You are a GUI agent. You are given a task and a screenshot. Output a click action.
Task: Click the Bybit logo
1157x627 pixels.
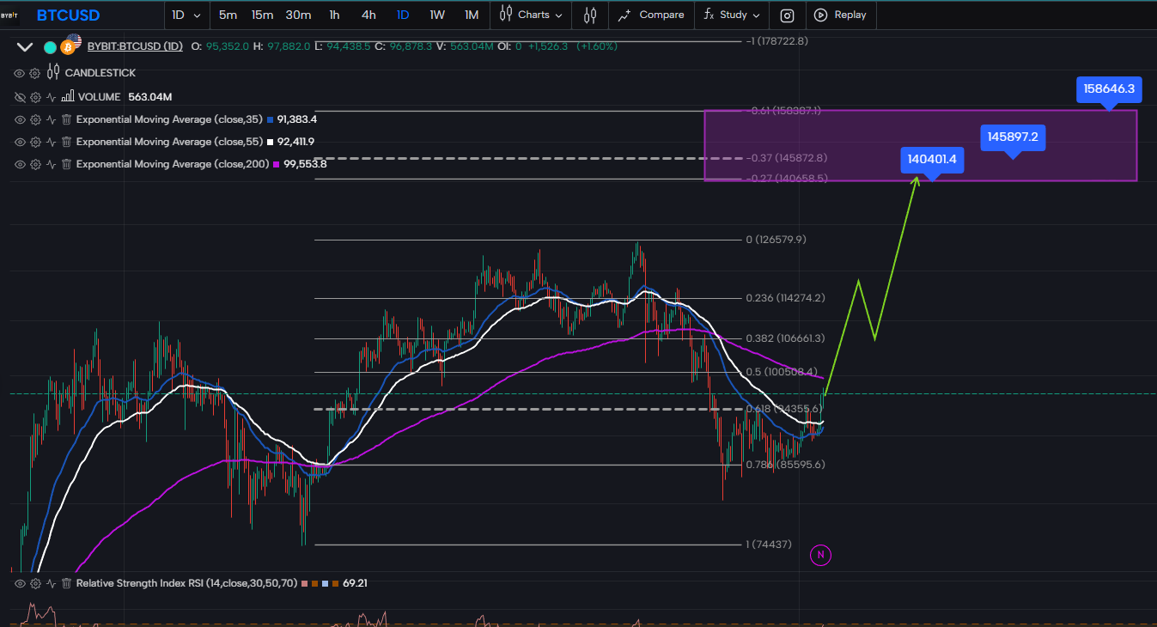(9, 15)
